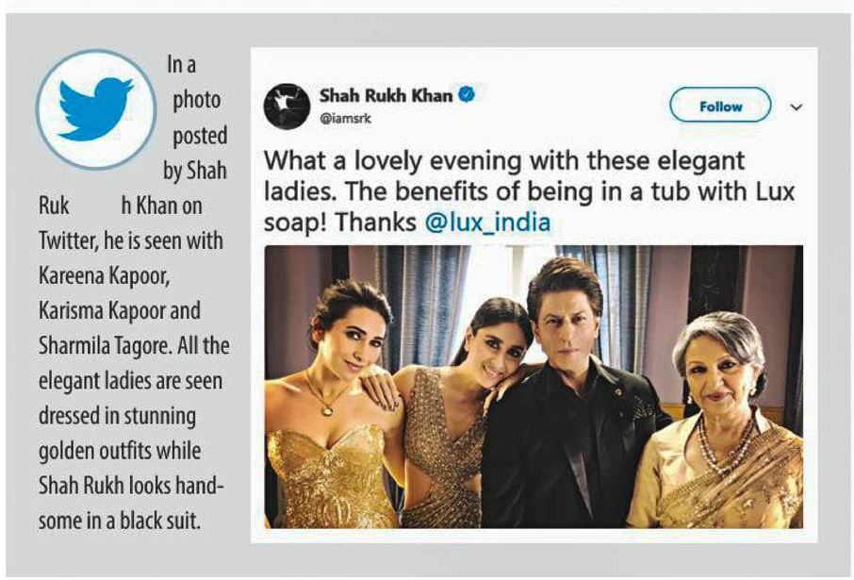Click the Shah Rukh Khan display name
The image size is (854, 580).
386,95
